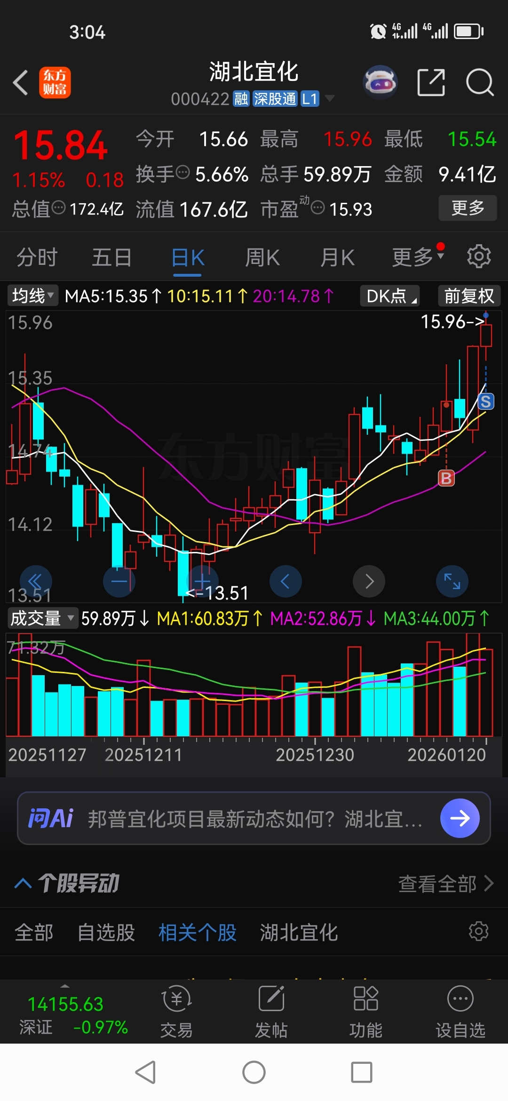The width and height of the screenshot is (508, 1101).
Task: Select the 自选股 filter tab
Action: (106, 933)
